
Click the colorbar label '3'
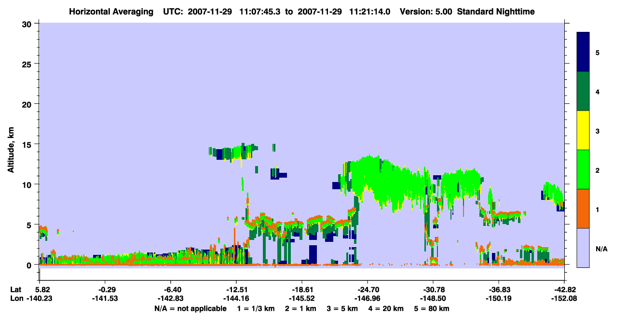point(598,130)
